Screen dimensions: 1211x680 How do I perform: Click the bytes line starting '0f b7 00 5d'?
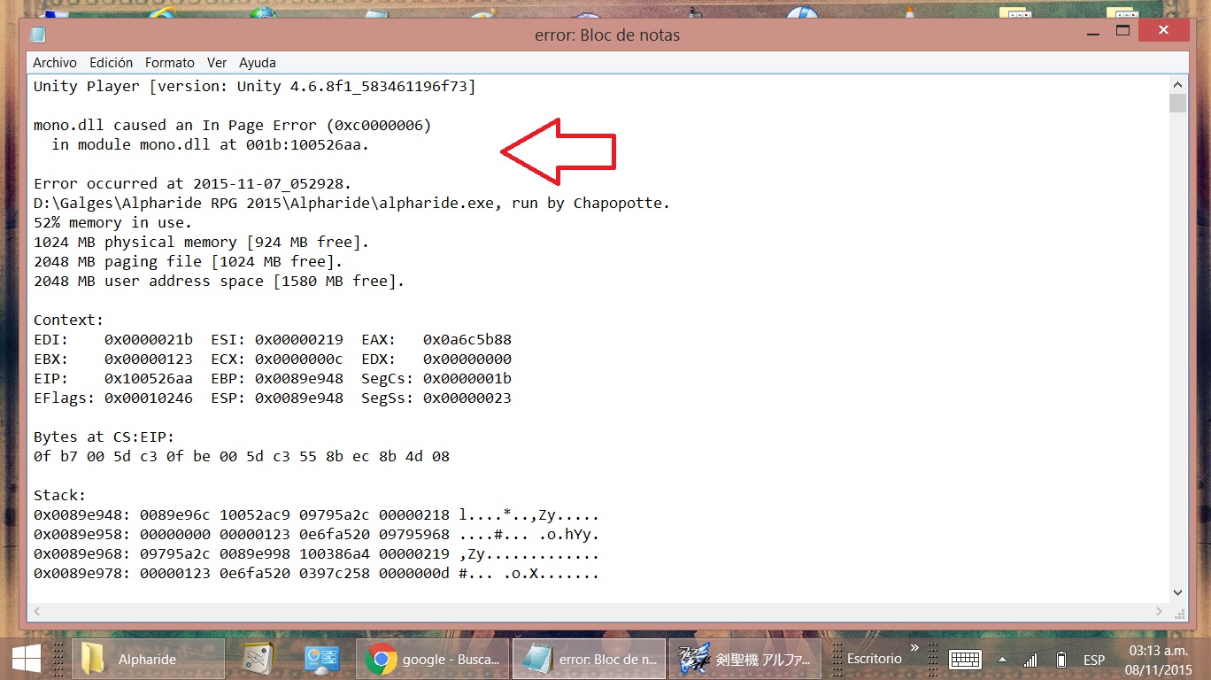242,456
